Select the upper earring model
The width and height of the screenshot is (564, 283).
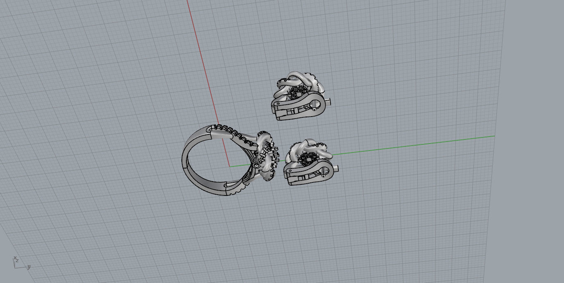click(300, 96)
